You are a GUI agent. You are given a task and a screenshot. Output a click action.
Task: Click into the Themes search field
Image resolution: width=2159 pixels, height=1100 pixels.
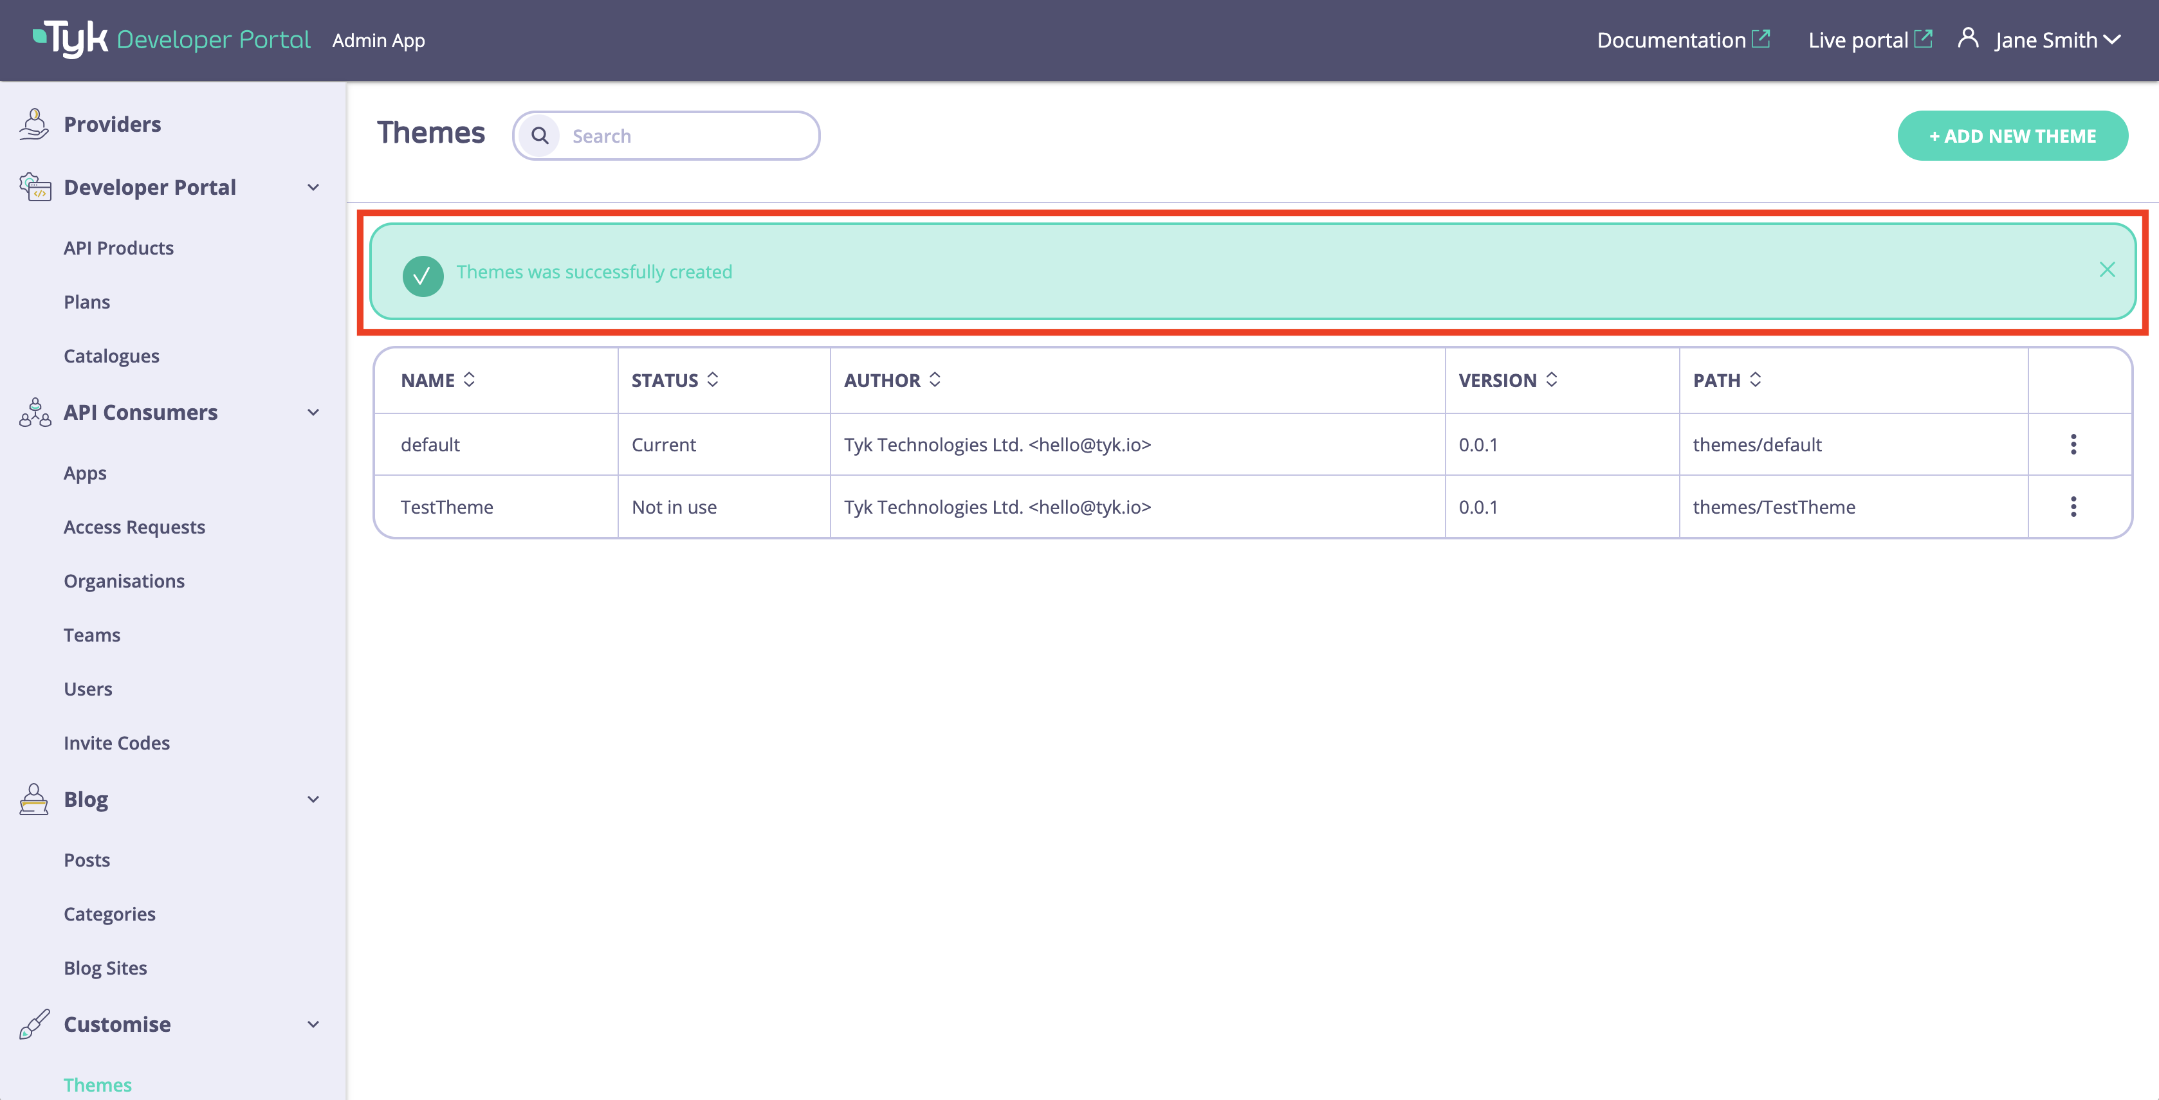pyautogui.click(x=687, y=136)
